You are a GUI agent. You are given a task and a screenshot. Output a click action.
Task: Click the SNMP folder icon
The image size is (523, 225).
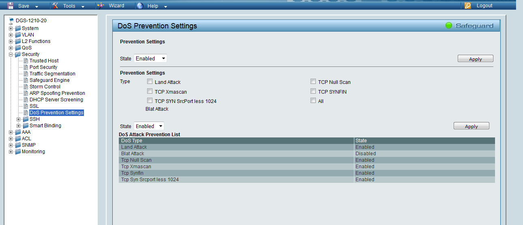pos(18,145)
